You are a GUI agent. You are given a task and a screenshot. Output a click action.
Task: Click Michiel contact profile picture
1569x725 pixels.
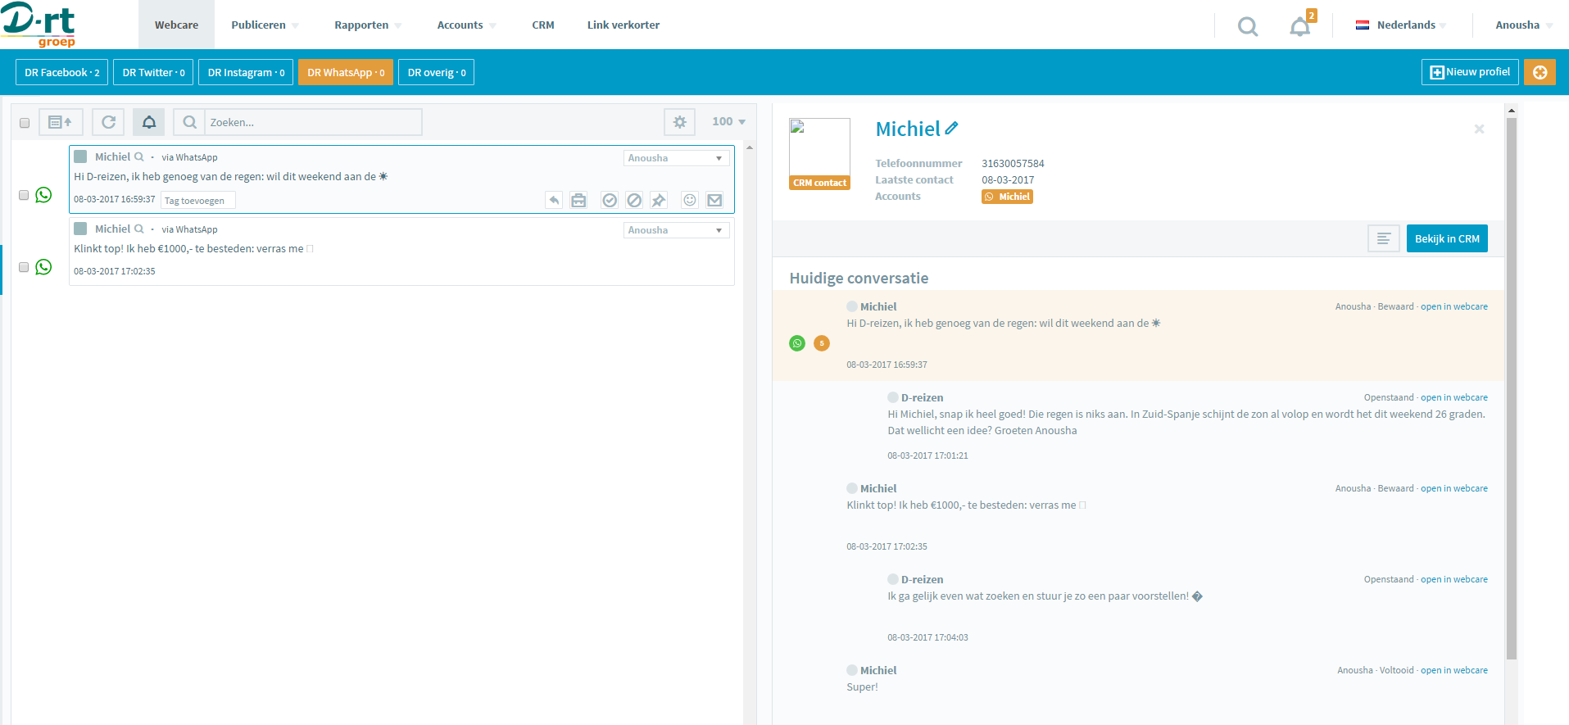[819, 147]
